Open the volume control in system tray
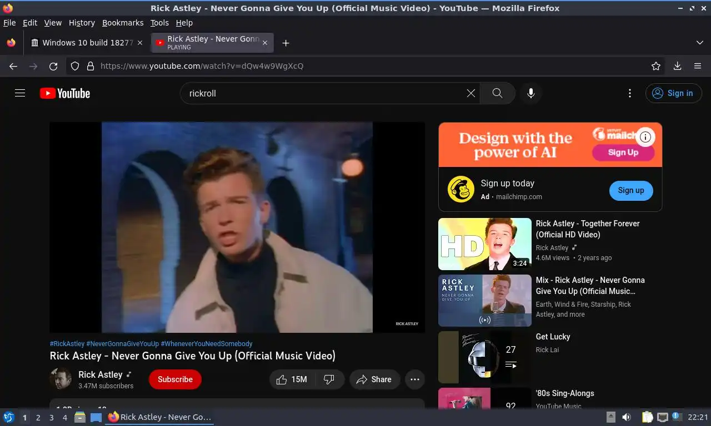The width and height of the screenshot is (711, 426). (627, 417)
